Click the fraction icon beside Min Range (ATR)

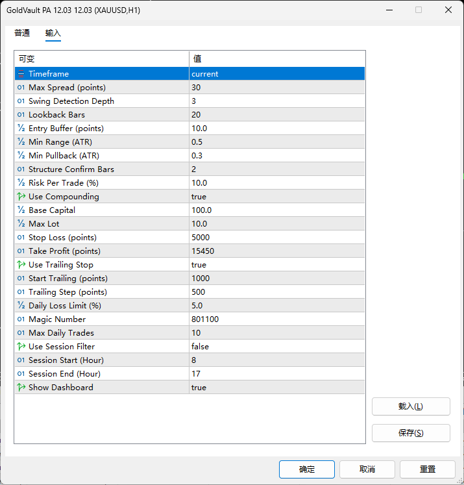[21, 142]
